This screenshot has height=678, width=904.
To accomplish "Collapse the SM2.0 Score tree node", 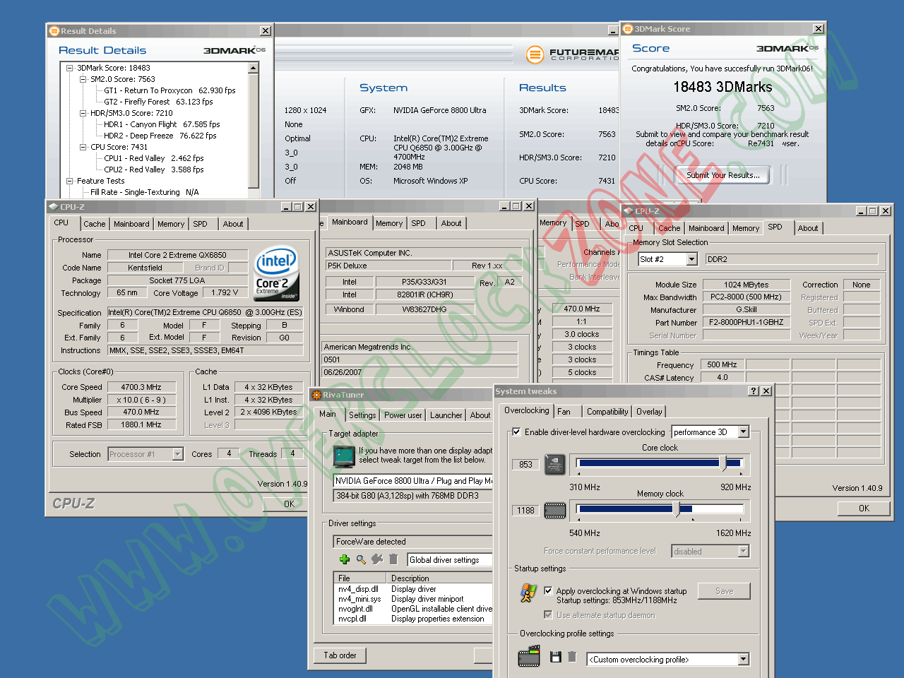I will click(83, 79).
